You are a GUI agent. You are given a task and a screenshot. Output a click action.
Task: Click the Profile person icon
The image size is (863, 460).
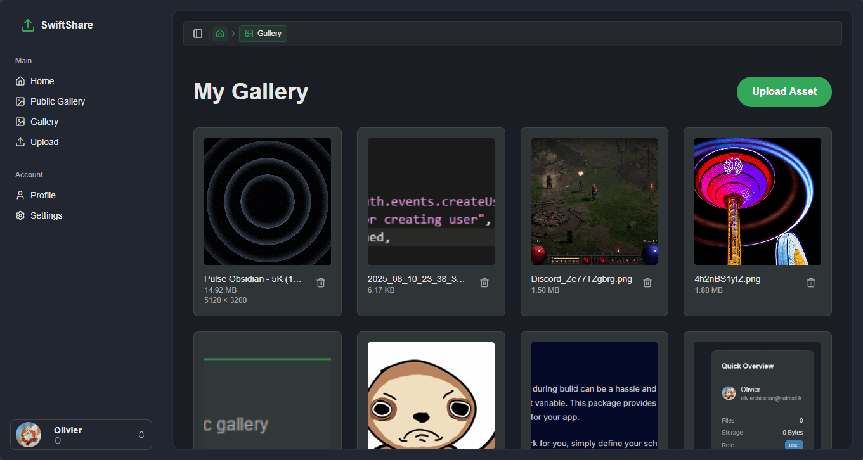point(20,195)
